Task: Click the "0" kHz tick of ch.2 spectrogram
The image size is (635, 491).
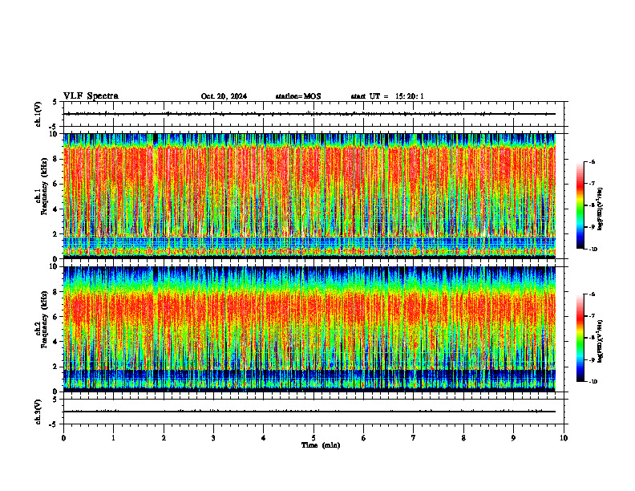Action: point(56,392)
